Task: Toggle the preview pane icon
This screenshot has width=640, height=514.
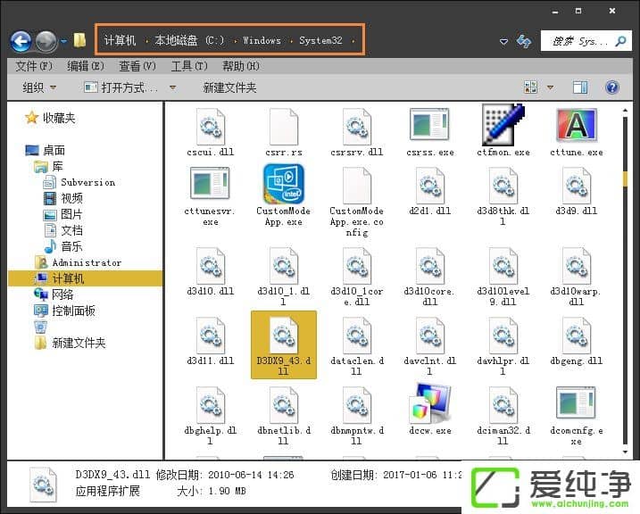Action: tap(580, 87)
